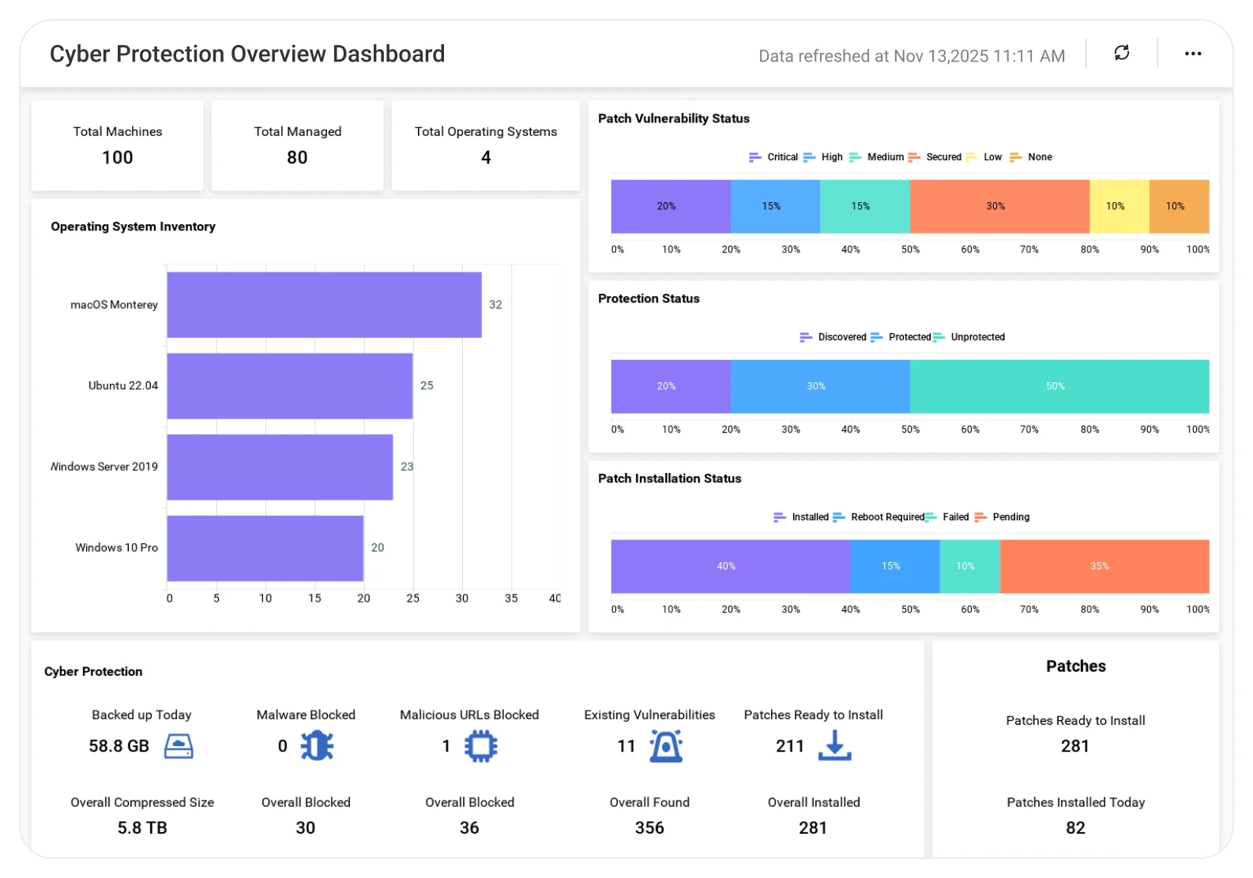The width and height of the screenshot is (1253, 878).
Task: Toggle the Discovered legend item
Action: click(x=833, y=337)
